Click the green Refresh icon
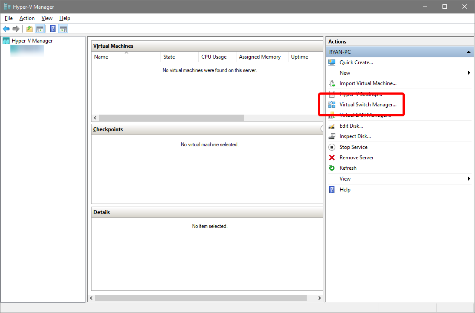This screenshot has width=475, height=313. tap(332, 168)
